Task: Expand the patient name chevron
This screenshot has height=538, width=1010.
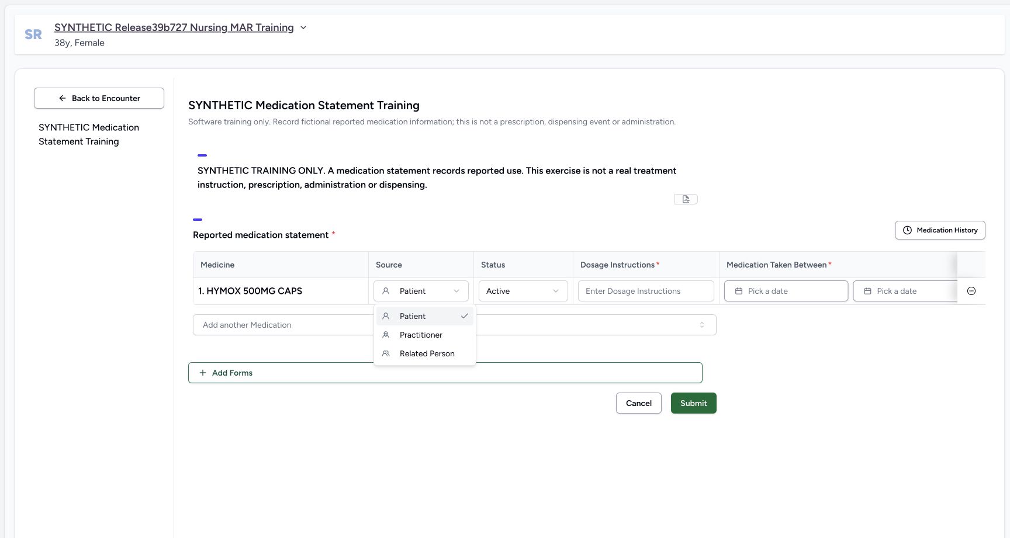Action: pyautogui.click(x=303, y=27)
